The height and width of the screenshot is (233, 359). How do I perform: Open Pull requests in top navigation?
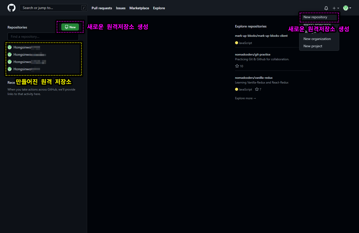point(102,8)
